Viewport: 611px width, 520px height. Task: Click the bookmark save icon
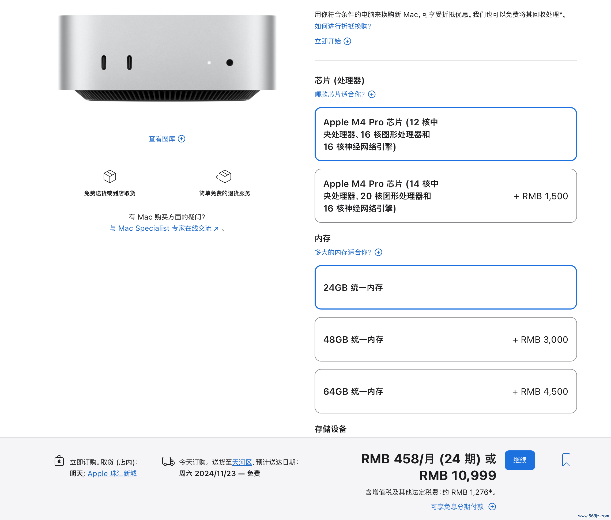click(x=566, y=459)
